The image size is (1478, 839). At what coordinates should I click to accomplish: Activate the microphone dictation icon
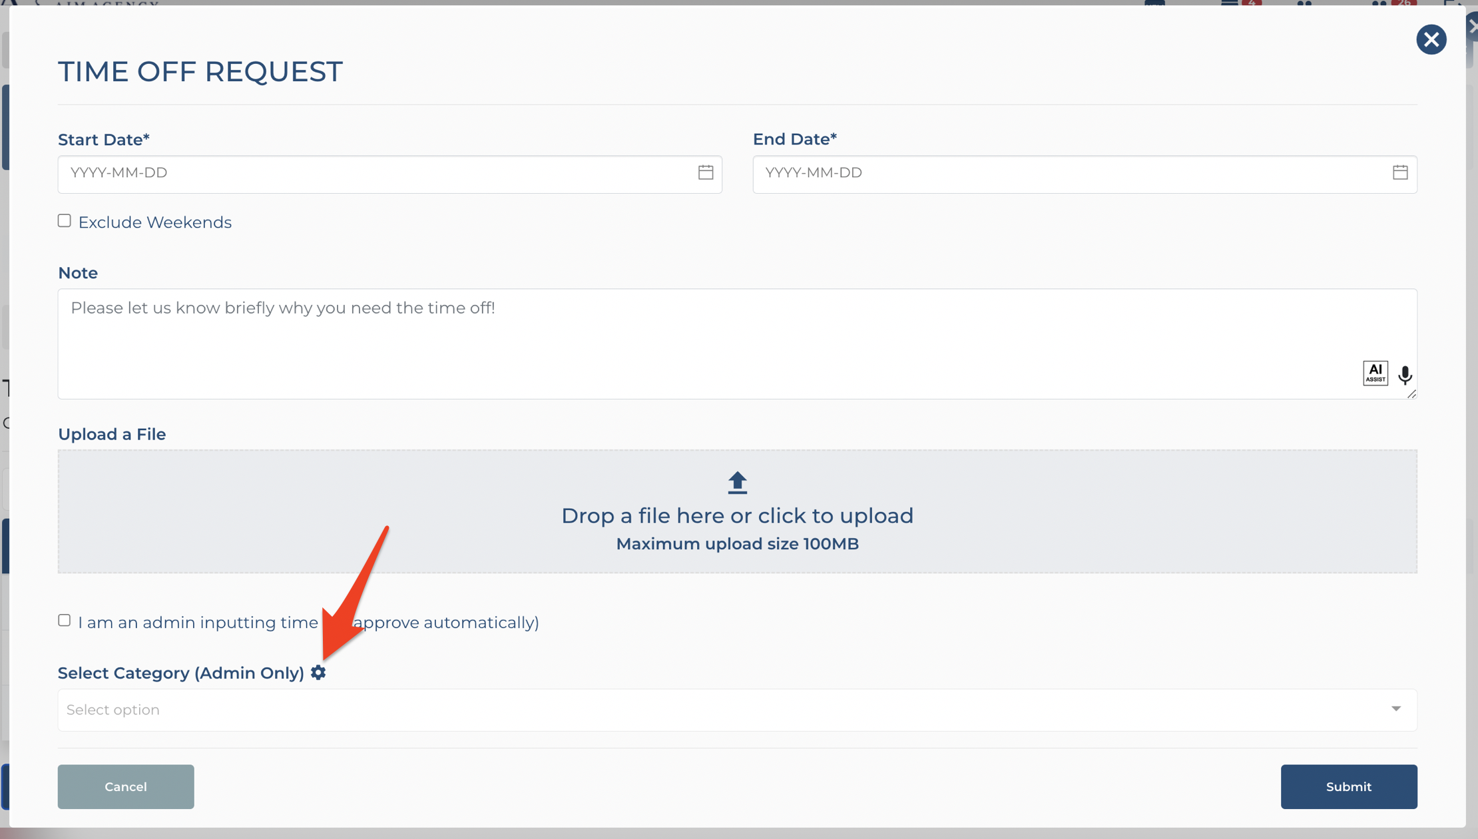tap(1405, 375)
